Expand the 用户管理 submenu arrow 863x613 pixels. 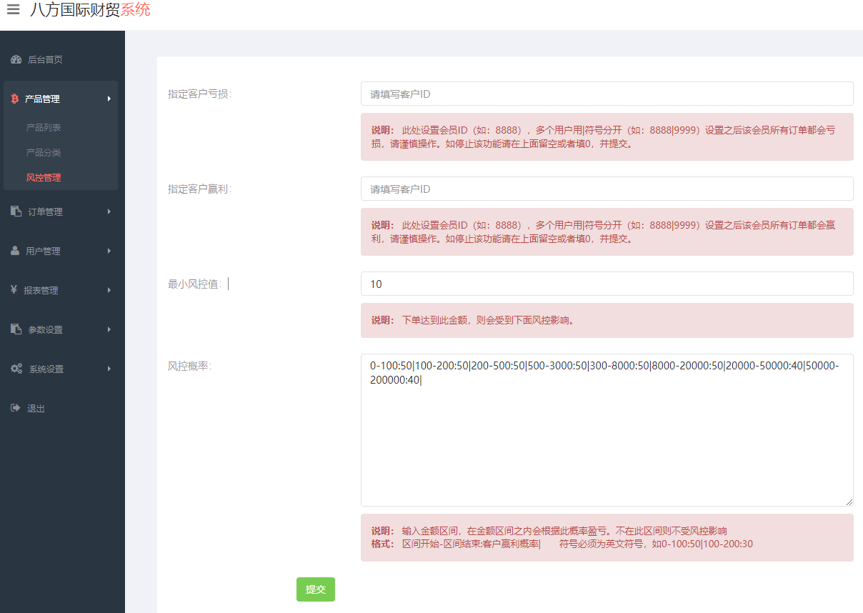click(109, 251)
